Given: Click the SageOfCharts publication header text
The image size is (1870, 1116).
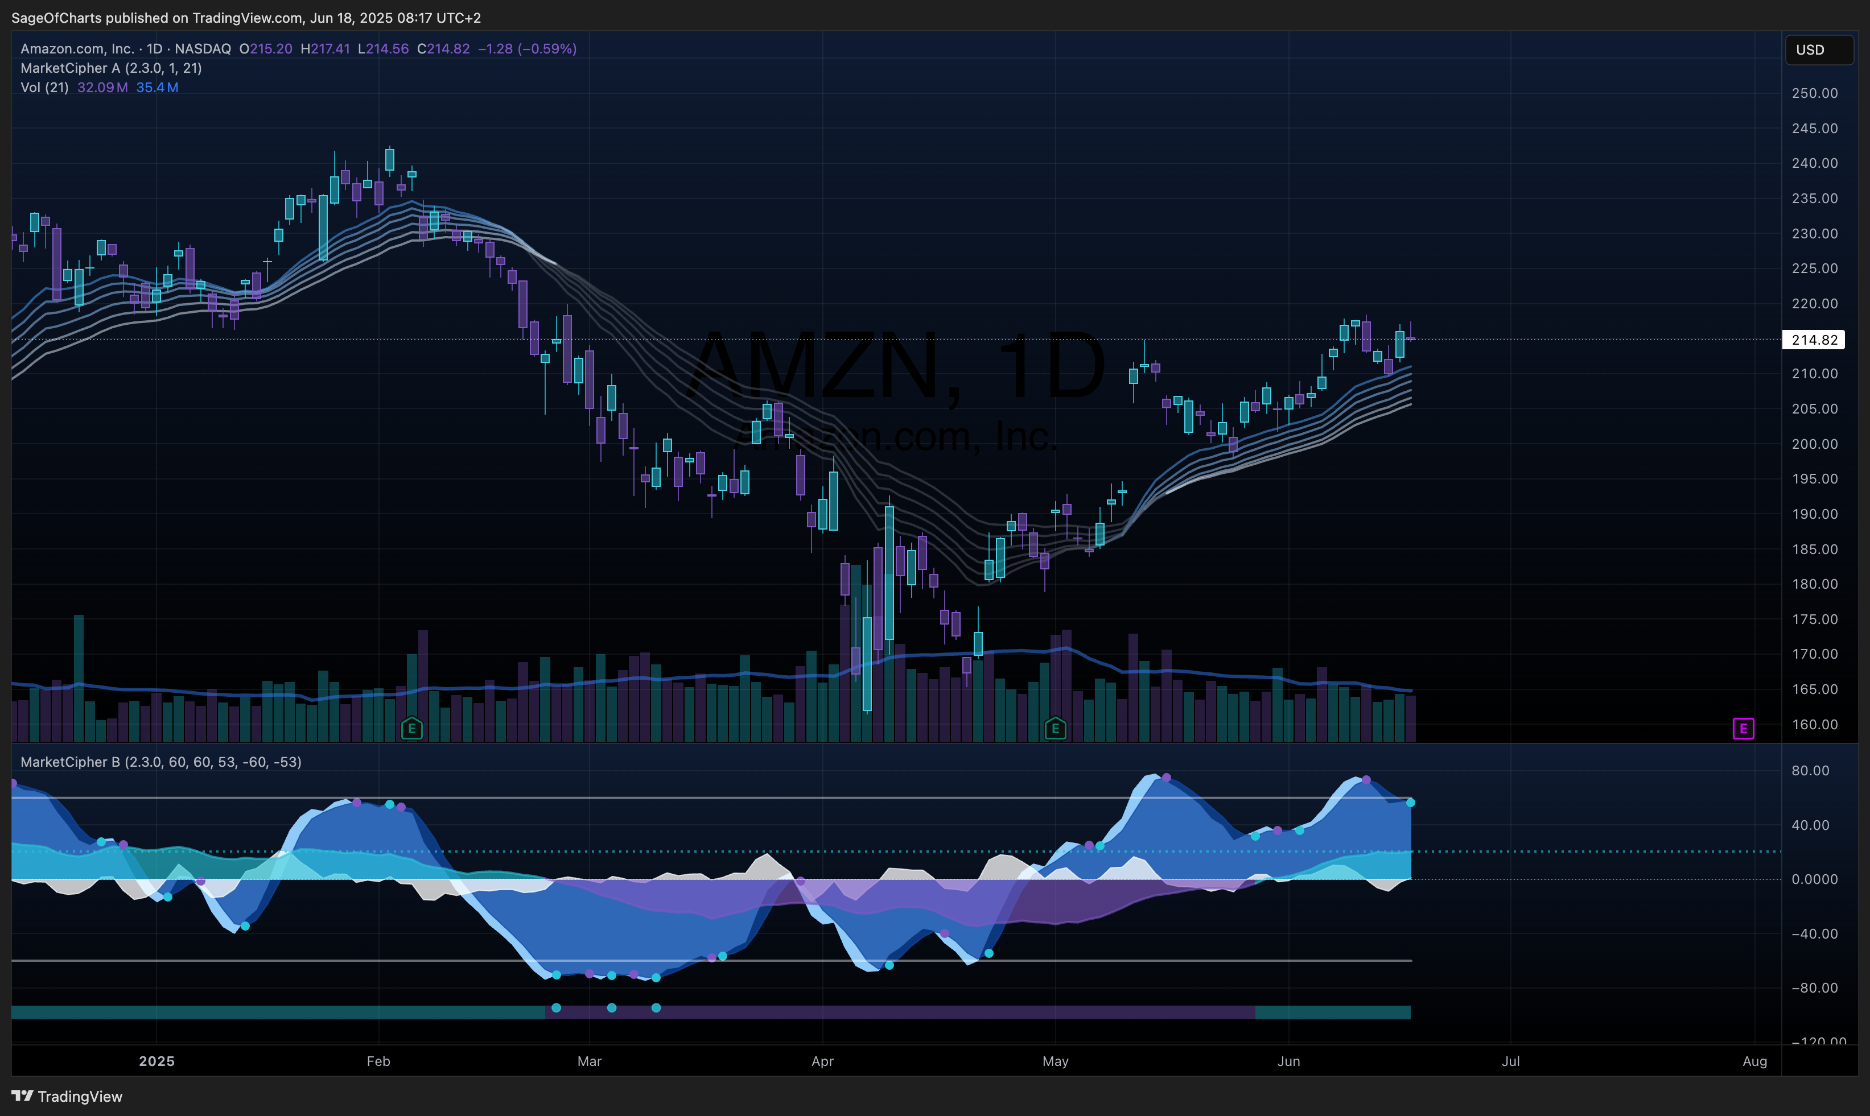Looking at the screenshot, I should pos(246,17).
